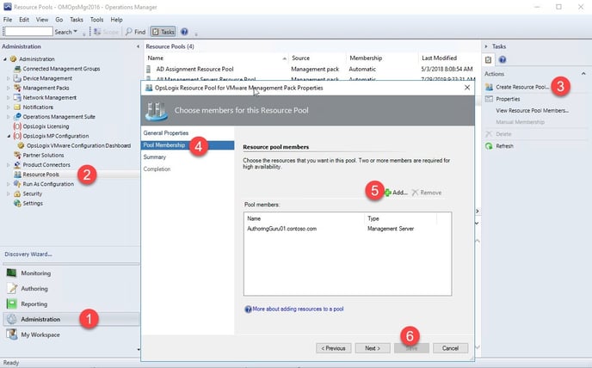Expand the Run As Configuration node
The image size is (592, 368).
pos(9,184)
